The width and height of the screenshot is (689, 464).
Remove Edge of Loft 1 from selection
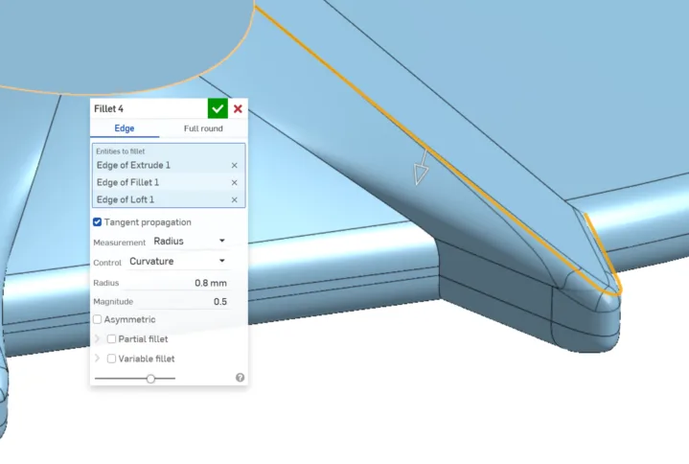pos(234,199)
